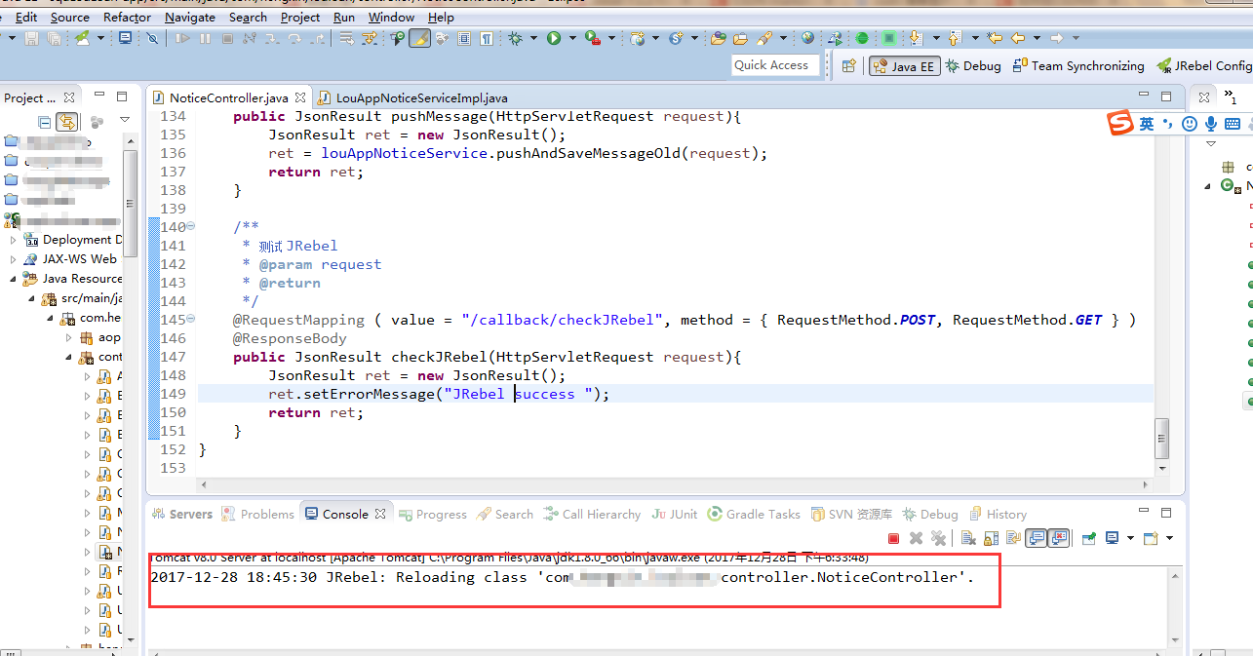The image size is (1253, 656).
Task: Open the Source menu
Action: (x=69, y=17)
